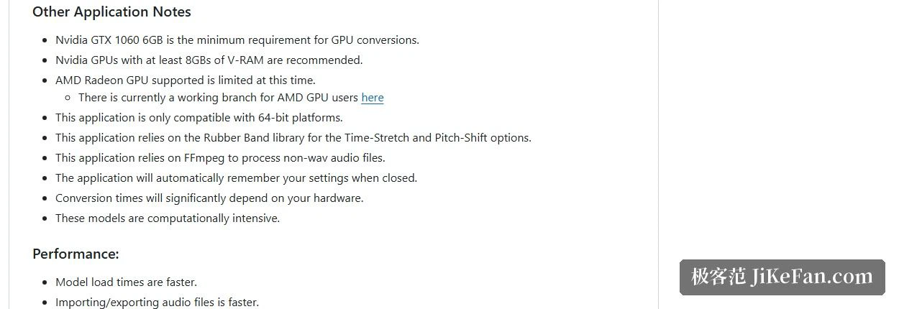Screen dimensions: 899x309
Task: Click the 'Conversion times' hardware line
Action: (209, 198)
